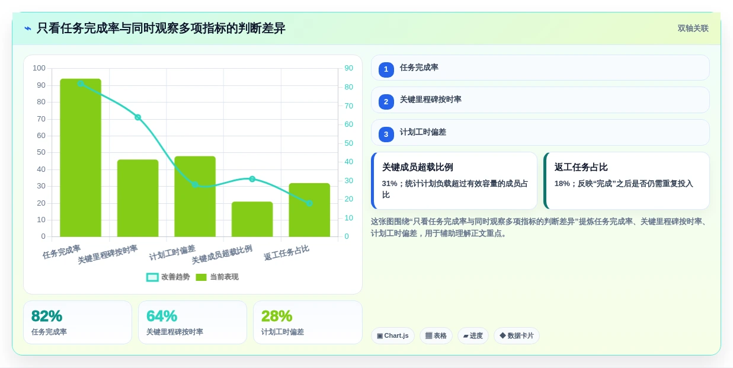This screenshot has width=733, height=368.
Task: Click the Chart.js tag chip
Action: (393, 335)
